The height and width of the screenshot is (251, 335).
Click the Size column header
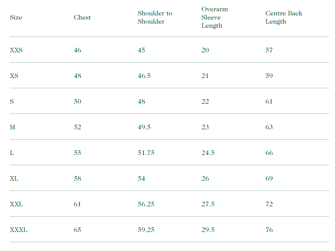coord(16,17)
